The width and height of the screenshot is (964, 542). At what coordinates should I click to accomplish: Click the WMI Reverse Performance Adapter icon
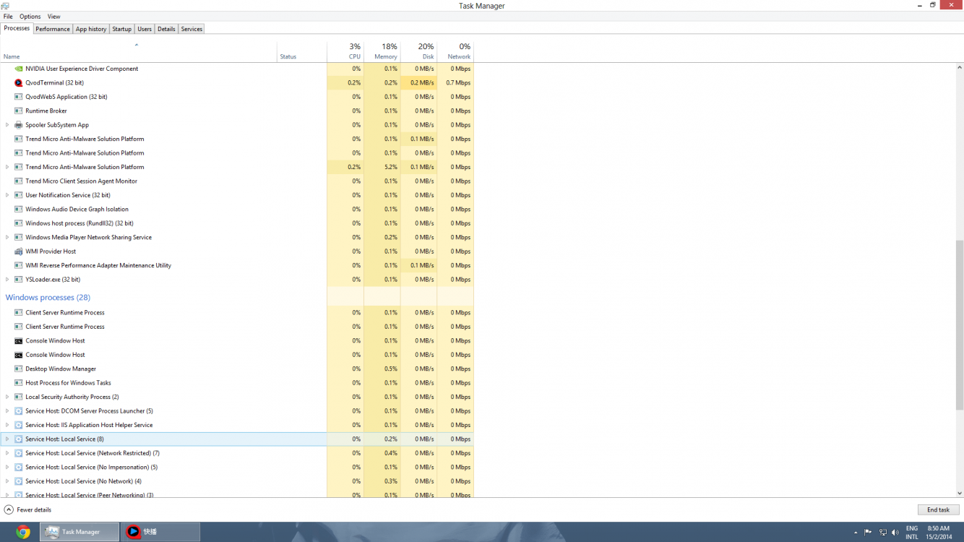click(19, 265)
